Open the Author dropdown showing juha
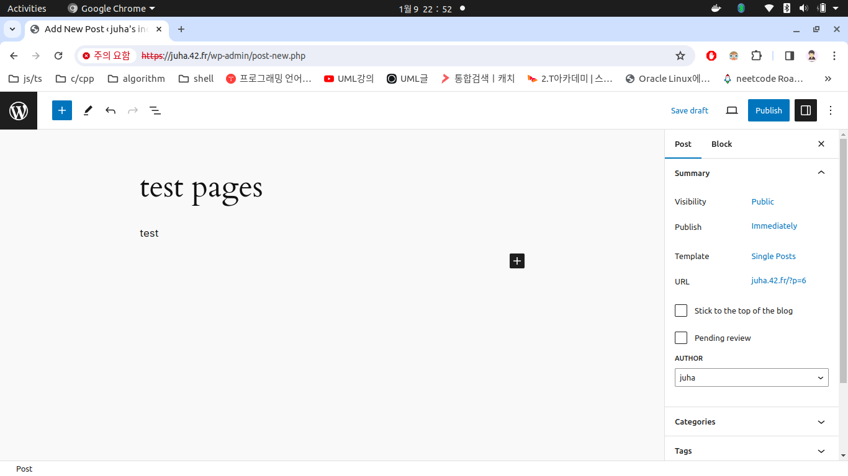Image resolution: width=848 pixels, height=476 pixels. point(751,377)
